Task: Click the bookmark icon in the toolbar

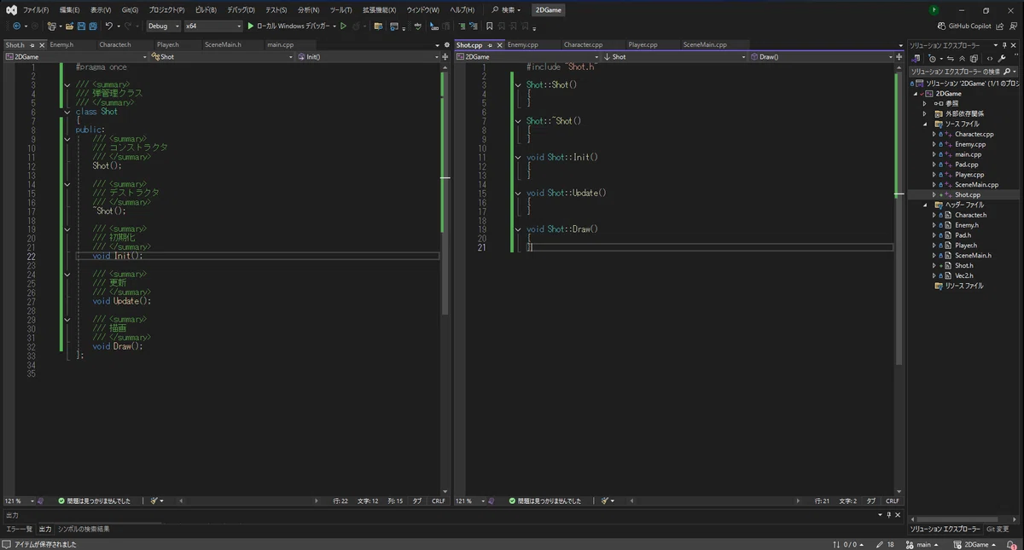Action: (490, 26)
